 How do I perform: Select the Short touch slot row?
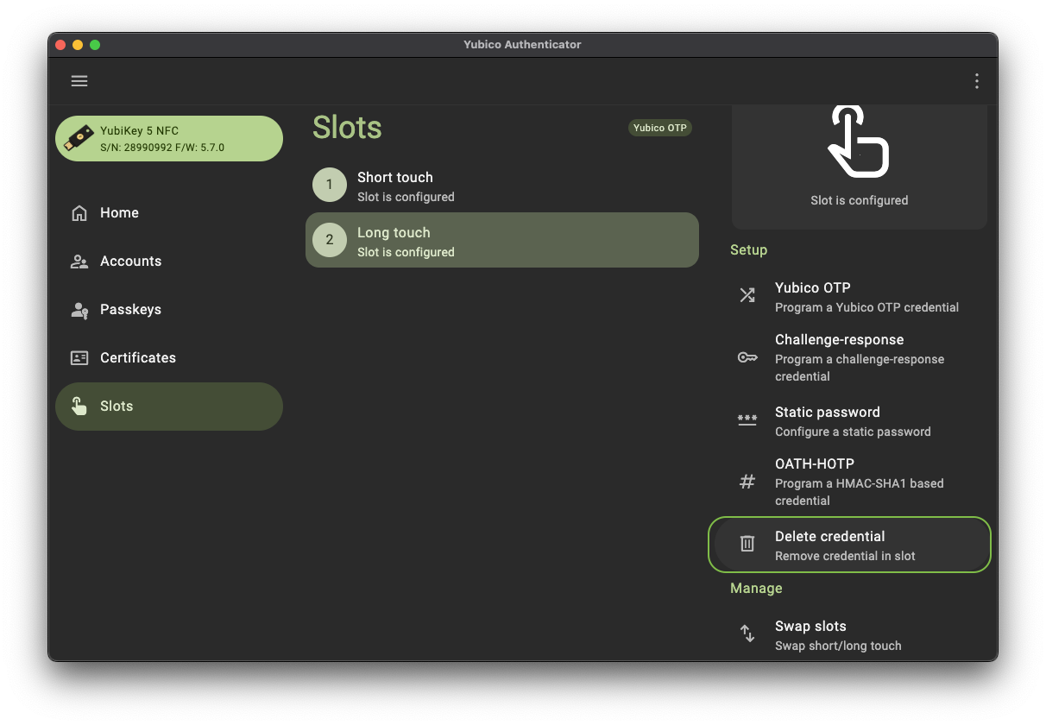(502, 185)
